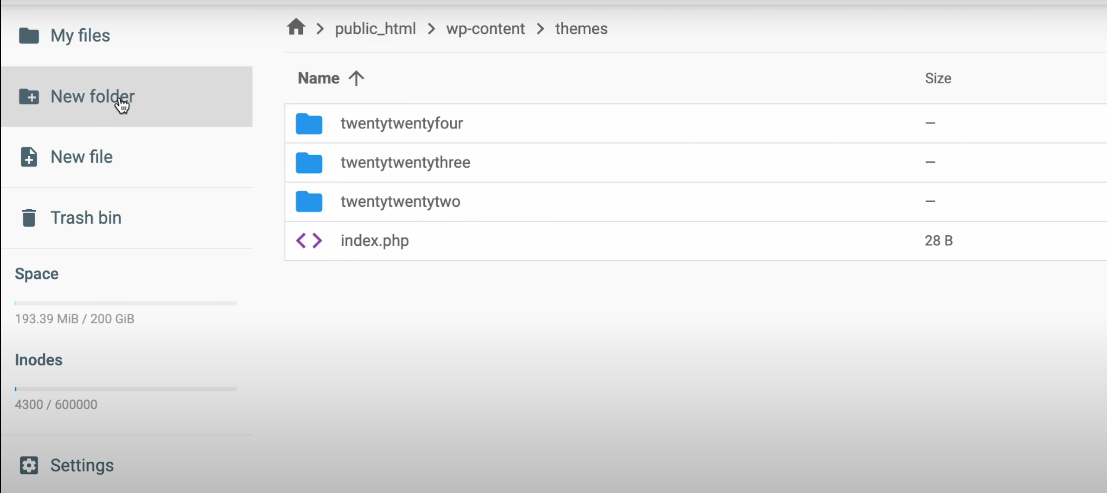Click the Space usage progress bar
This screenshot has width=1107, height=493.
click(125, 304)
